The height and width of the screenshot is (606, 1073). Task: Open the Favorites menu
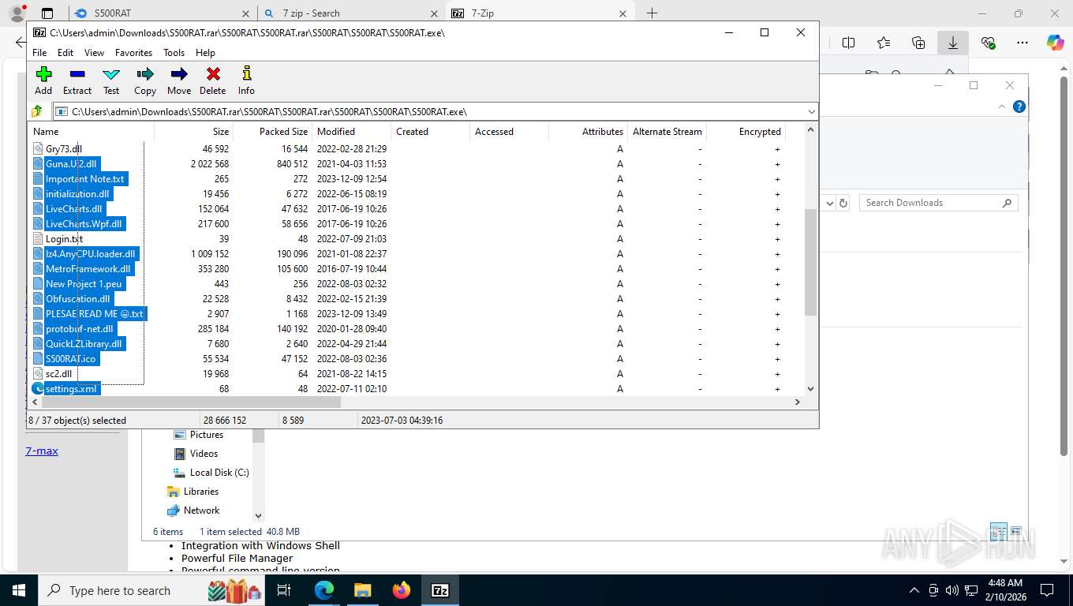(133, 53)
